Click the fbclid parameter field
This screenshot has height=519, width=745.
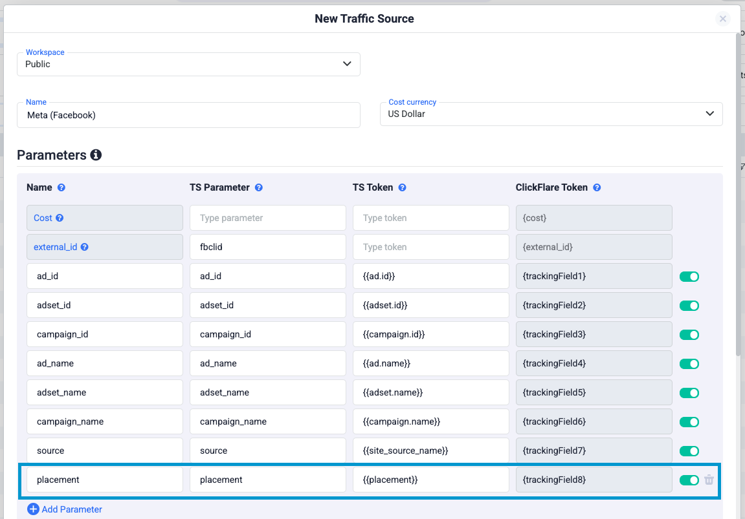[x=267, y=247]
